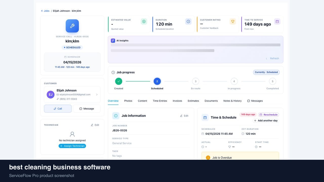Image resolution: width=324 pixels, height=182 pixels.
Task: Click the elijahjohnson5554@gmail.com email text
Action: [x=75, y=95]
